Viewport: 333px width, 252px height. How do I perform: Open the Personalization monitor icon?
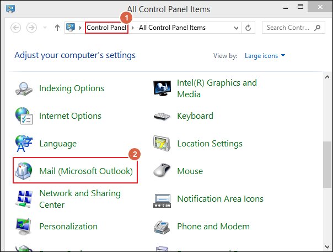tap(24, 227)
